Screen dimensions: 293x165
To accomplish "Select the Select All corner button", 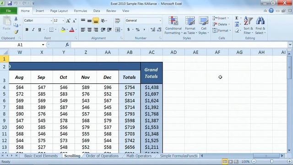I will (5, 52).
